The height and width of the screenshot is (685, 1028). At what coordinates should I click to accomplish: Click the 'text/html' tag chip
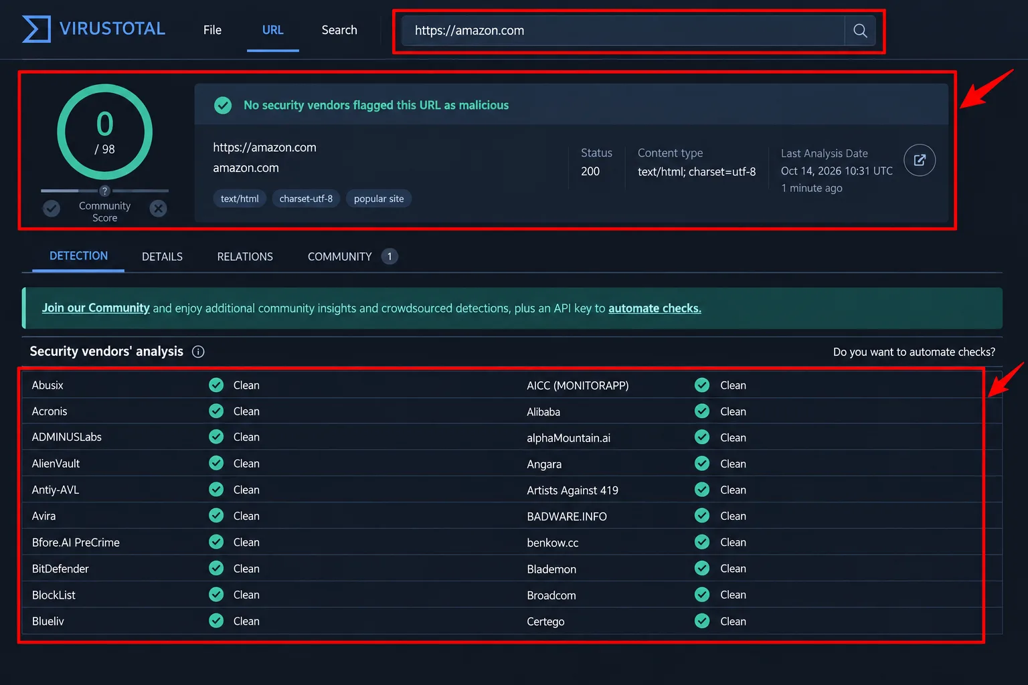click(x=240, y=199)
